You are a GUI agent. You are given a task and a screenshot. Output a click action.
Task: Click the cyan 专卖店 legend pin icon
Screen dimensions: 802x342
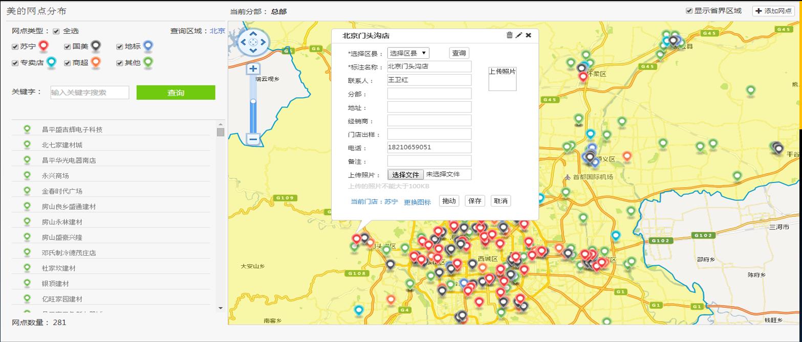point(51,62)
